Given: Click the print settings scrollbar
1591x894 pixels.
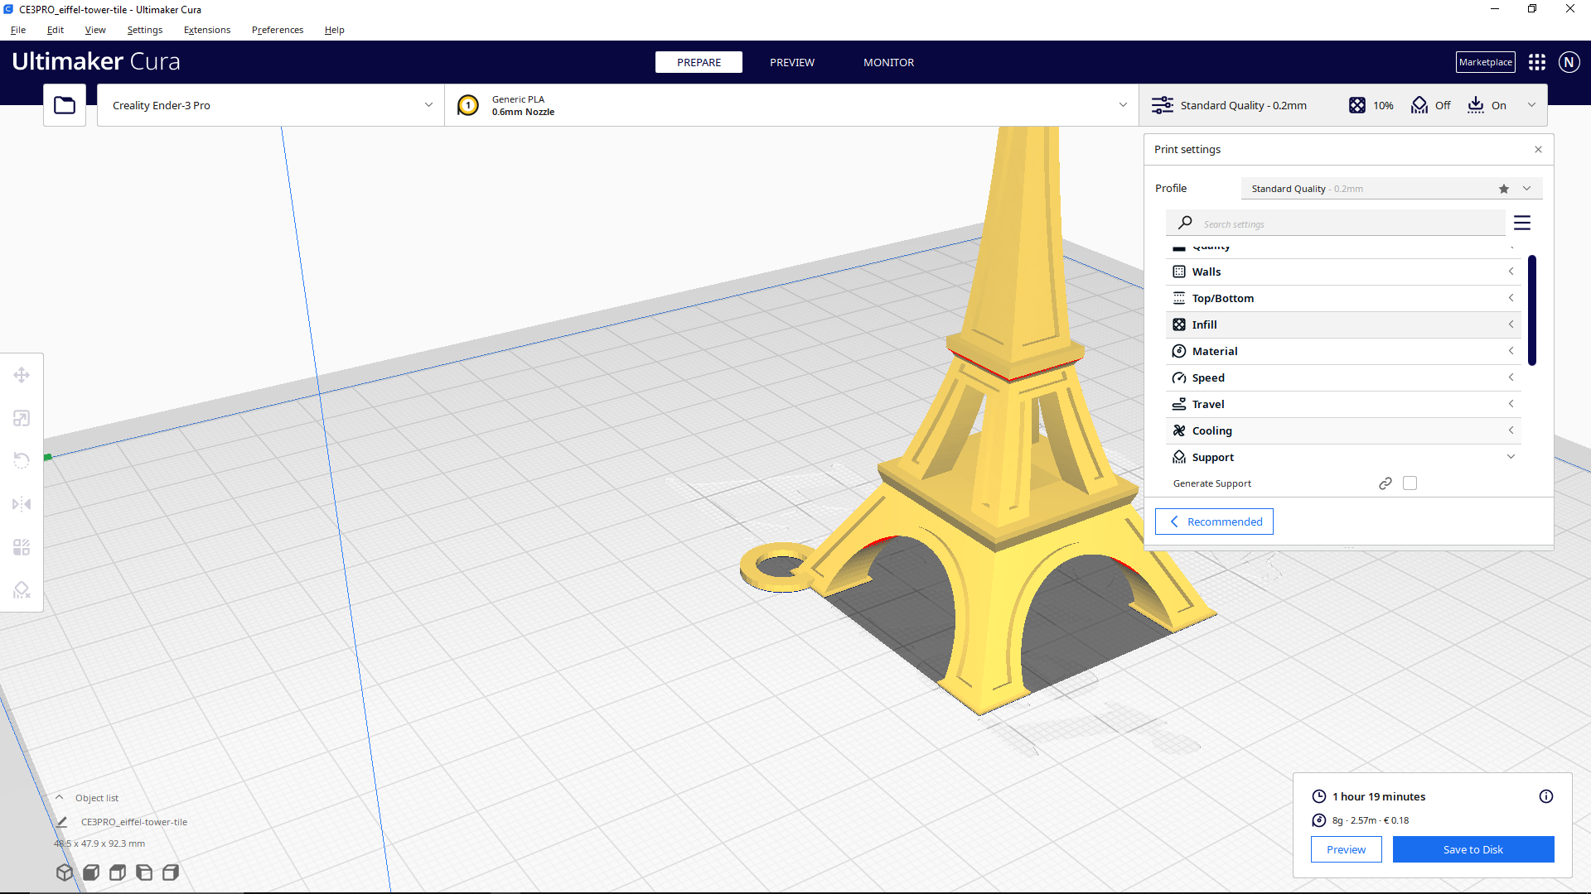Looking at the screenshot, I should click(1532, 310).
